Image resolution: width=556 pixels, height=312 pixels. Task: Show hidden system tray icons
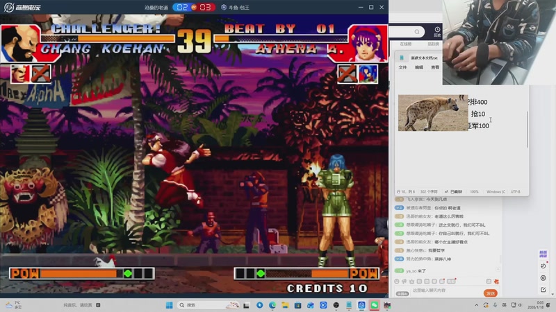[x=477, y=305]
